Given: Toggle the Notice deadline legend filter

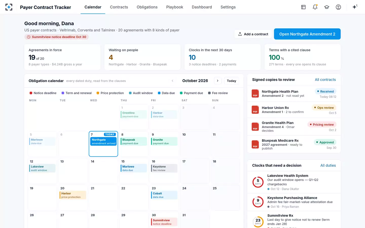Looking at the screenshot, I should (x=43, y=93).
